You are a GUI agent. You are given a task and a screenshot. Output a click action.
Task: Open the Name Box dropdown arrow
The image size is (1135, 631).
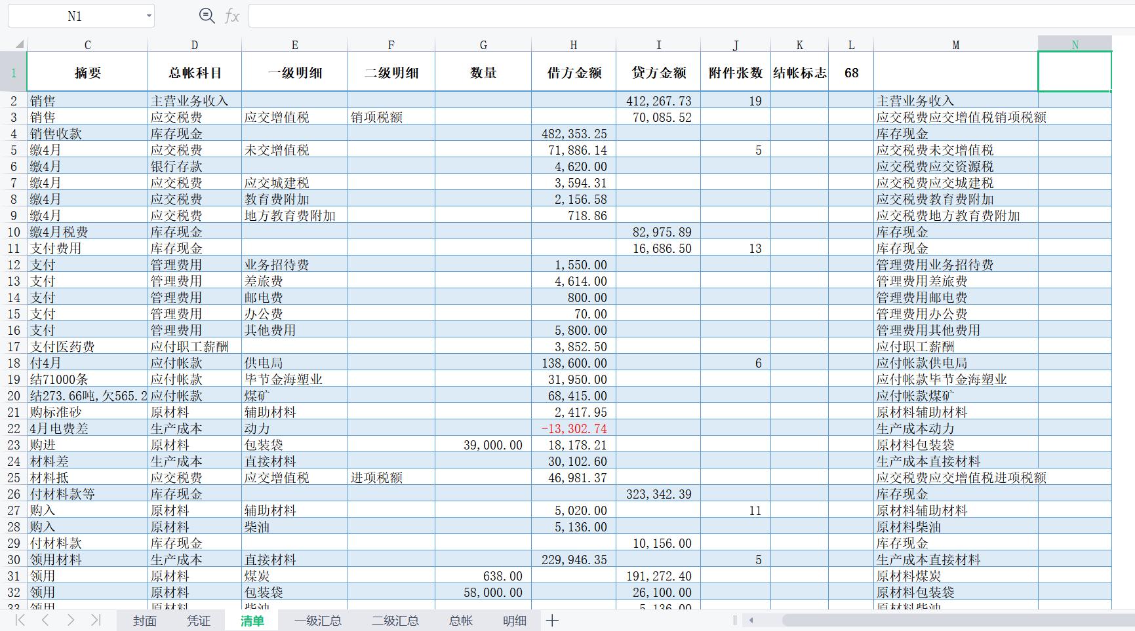coord(148,15)
